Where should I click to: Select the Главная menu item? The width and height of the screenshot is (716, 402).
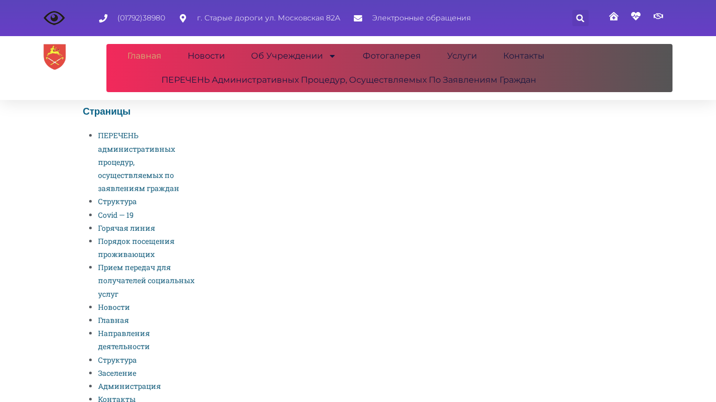coord(144,56)
